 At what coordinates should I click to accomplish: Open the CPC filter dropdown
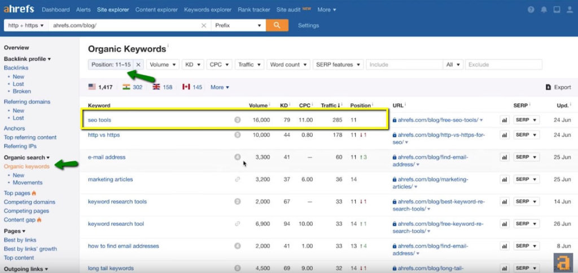point(220,64)
